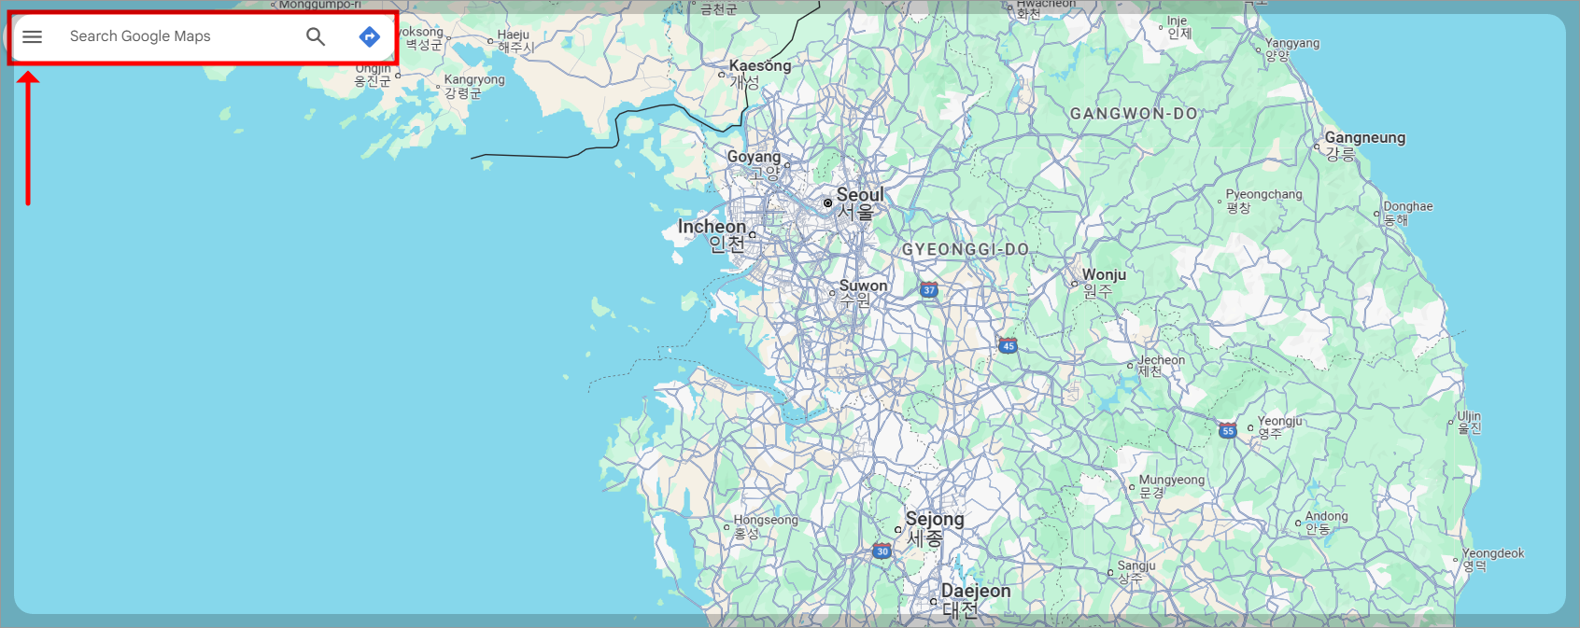Screen dimensions: 1580x628
Task: Click the Uljin label
Action: click(1469, 422)
